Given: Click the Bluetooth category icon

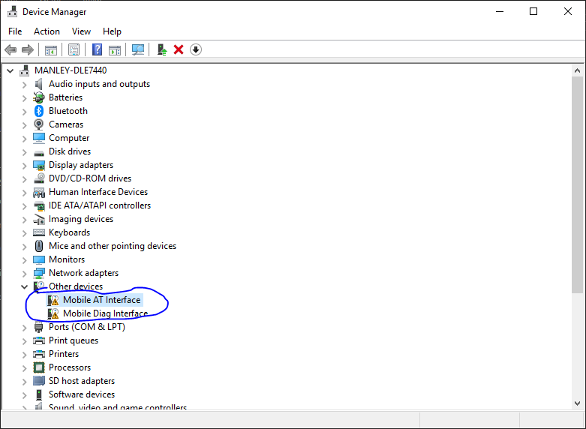Looking at the screenshot, I should point(39,111).
